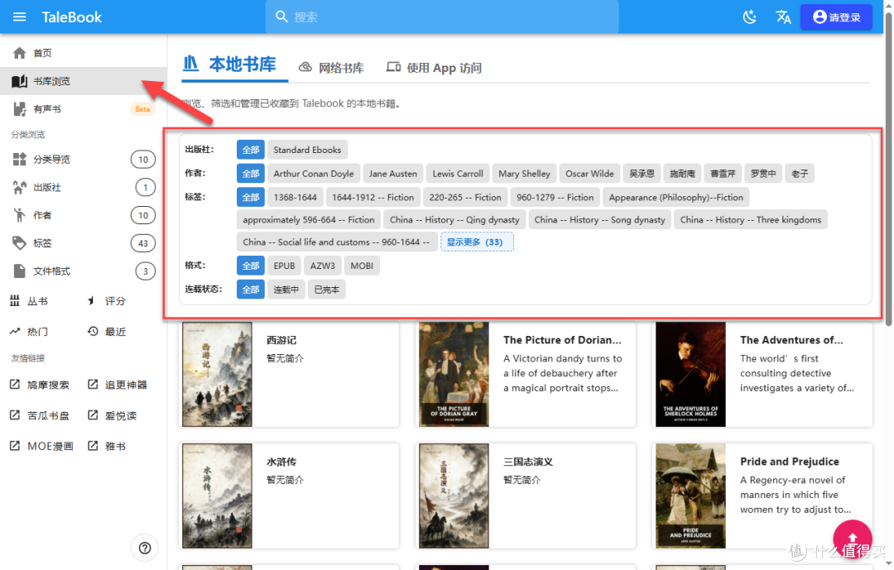Select 全部 in 出版社 filter row
Image resolution: width=894 pixels, height=570 pixels.
[251, 150]
